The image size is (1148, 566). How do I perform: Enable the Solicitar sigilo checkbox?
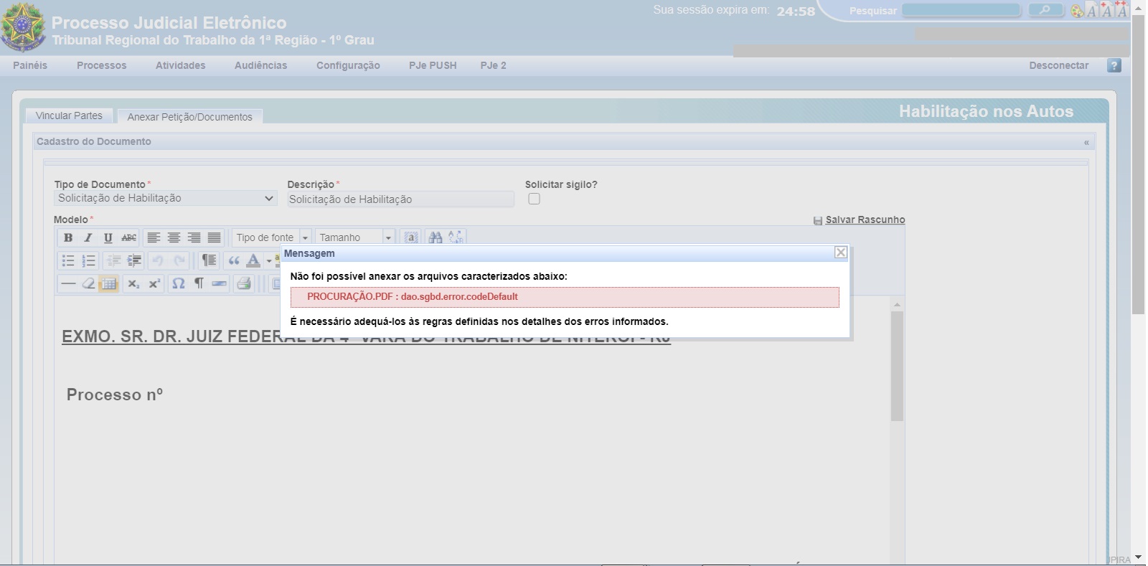point(534,199)
